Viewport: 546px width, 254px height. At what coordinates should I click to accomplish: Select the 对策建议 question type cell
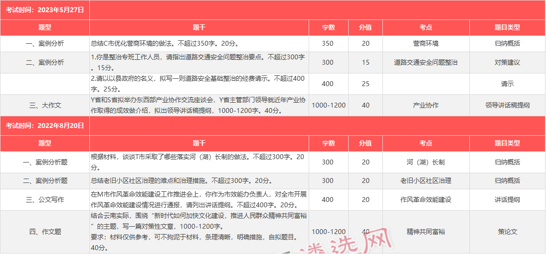click(x=507, y=62)
